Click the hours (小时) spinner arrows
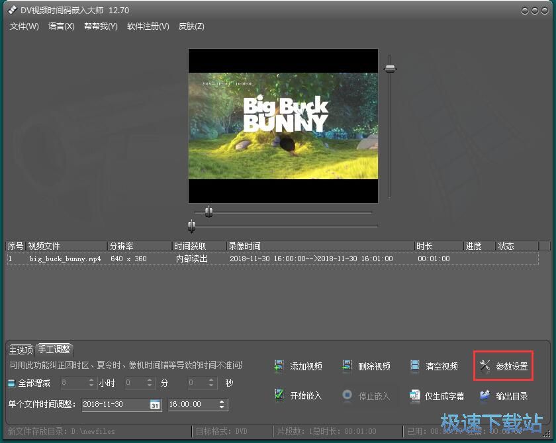 (91, 383)
